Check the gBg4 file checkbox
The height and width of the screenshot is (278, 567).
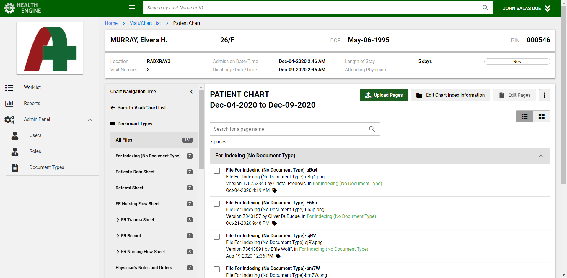tap(217, 171)
